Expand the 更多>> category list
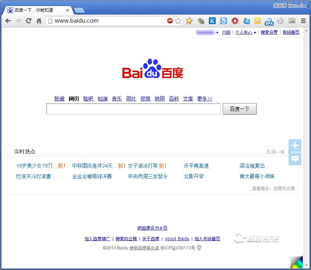This screenshot has width=311, height=270. pos(205,99)
